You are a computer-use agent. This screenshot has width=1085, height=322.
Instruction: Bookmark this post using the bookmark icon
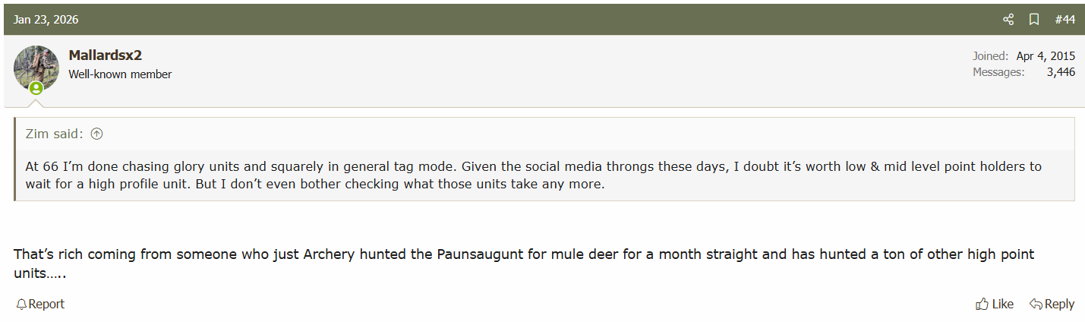coord(1034,20)
